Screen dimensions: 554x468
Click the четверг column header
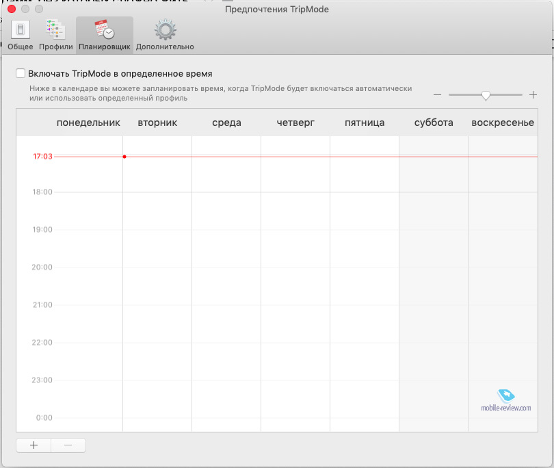295,122
